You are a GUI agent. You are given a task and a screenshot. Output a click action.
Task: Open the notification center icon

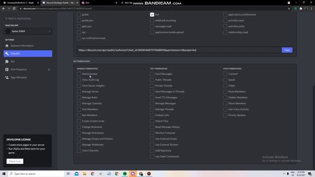[310, 174]
